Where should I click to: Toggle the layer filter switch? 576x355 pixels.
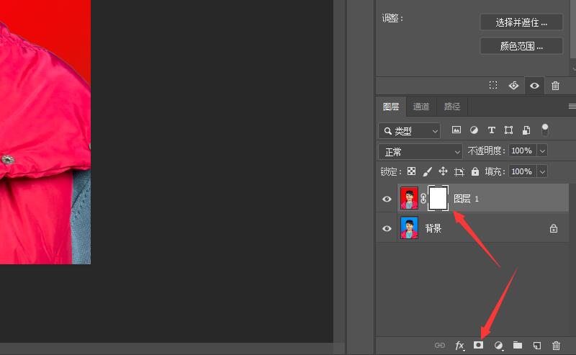tap(545, 130)
